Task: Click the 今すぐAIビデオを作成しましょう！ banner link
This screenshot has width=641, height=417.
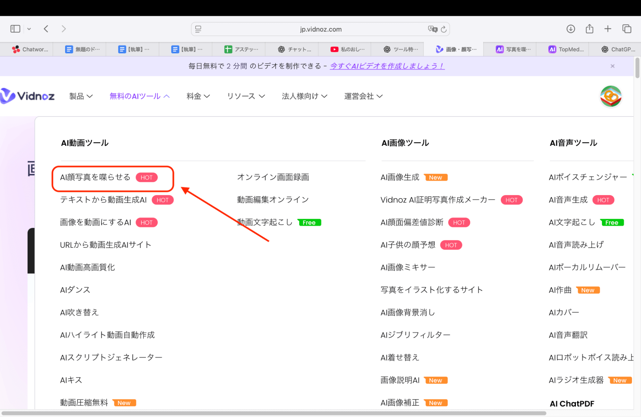Action: pos(387,66)
